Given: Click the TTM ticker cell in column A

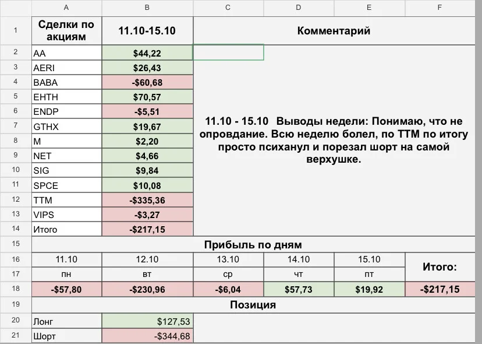Looking at the screenshot, I should pyautogui.click(x=66, y=200).
